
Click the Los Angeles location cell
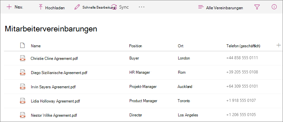188,115
